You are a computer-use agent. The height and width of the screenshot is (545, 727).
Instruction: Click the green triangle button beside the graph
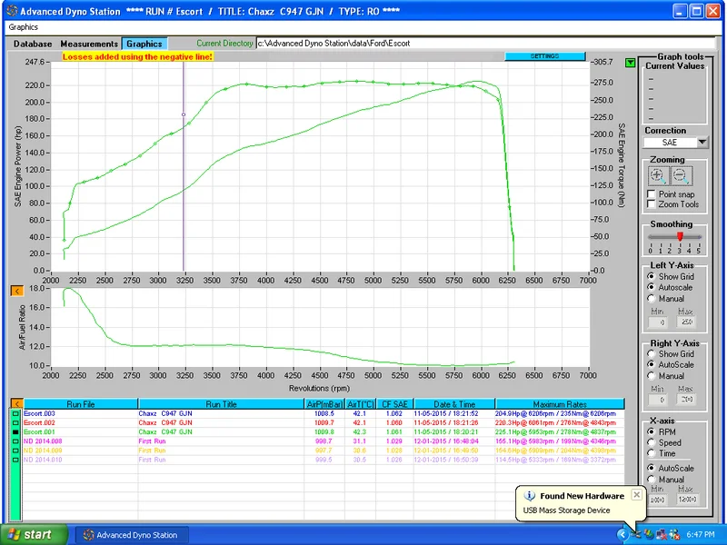[x=630, y=63]
